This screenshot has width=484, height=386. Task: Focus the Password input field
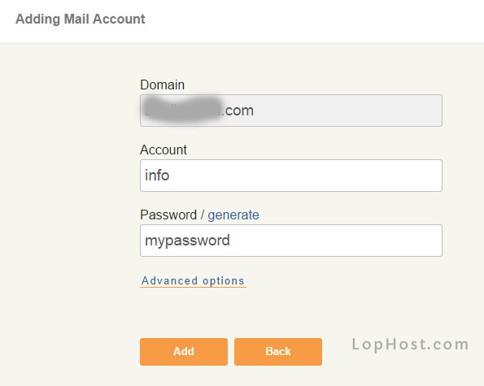[291, 241]
